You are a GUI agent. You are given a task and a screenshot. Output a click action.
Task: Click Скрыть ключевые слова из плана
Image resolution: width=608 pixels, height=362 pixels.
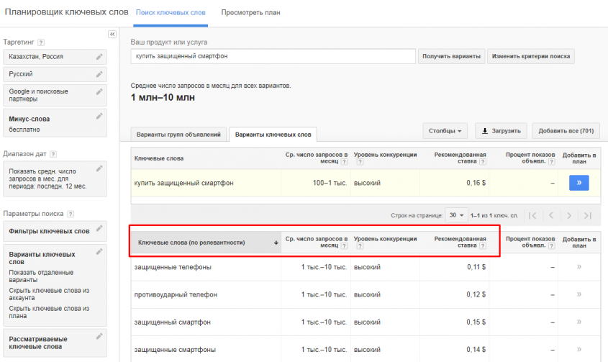(49, 312)
